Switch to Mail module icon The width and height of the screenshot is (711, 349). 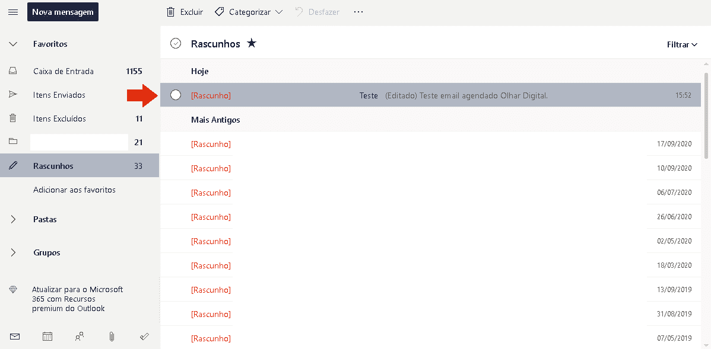point(14,337)
